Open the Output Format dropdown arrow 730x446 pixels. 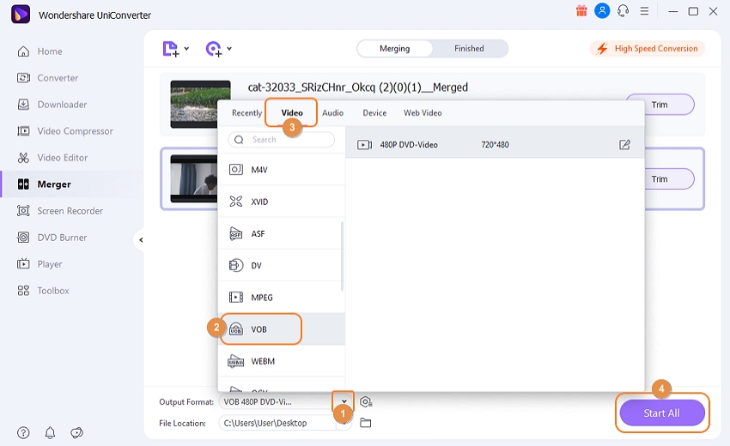(344, 401)
